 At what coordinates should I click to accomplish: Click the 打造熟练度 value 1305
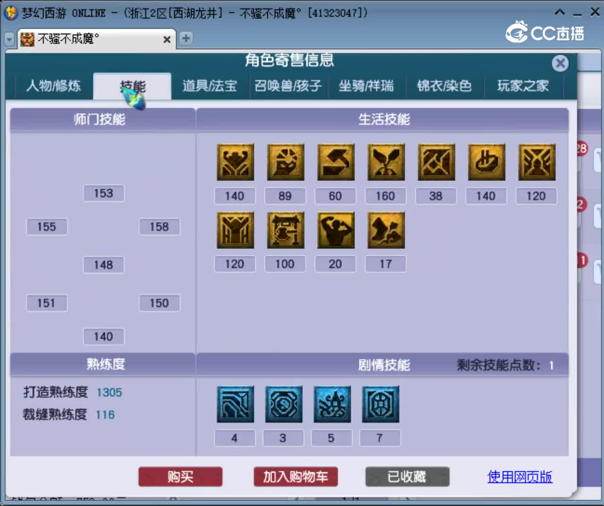[x=109, y=393]
